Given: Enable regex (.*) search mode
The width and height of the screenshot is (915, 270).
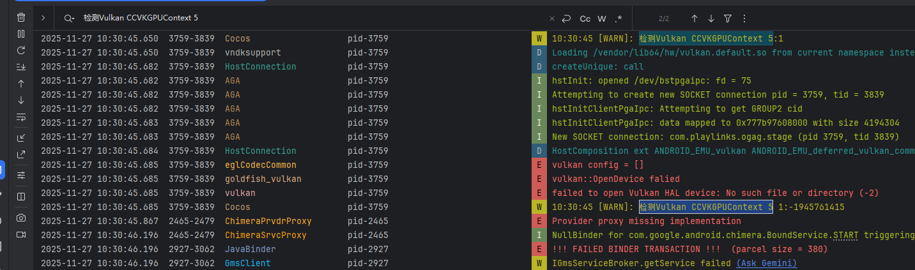Looking at the screenshot, I should (x=618, y=19).
